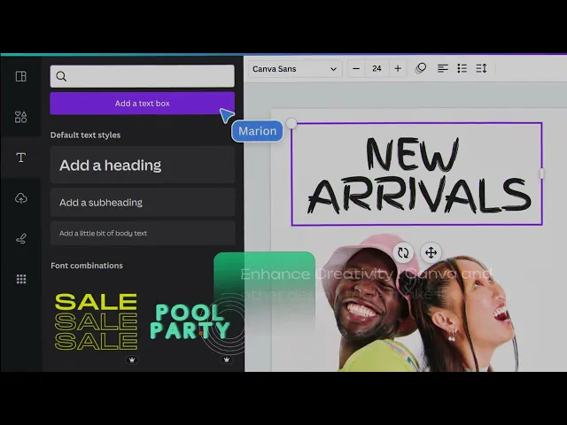Click Add a text box button
The height and width of the screenshot is (425, 567).
tap(142, 104)
